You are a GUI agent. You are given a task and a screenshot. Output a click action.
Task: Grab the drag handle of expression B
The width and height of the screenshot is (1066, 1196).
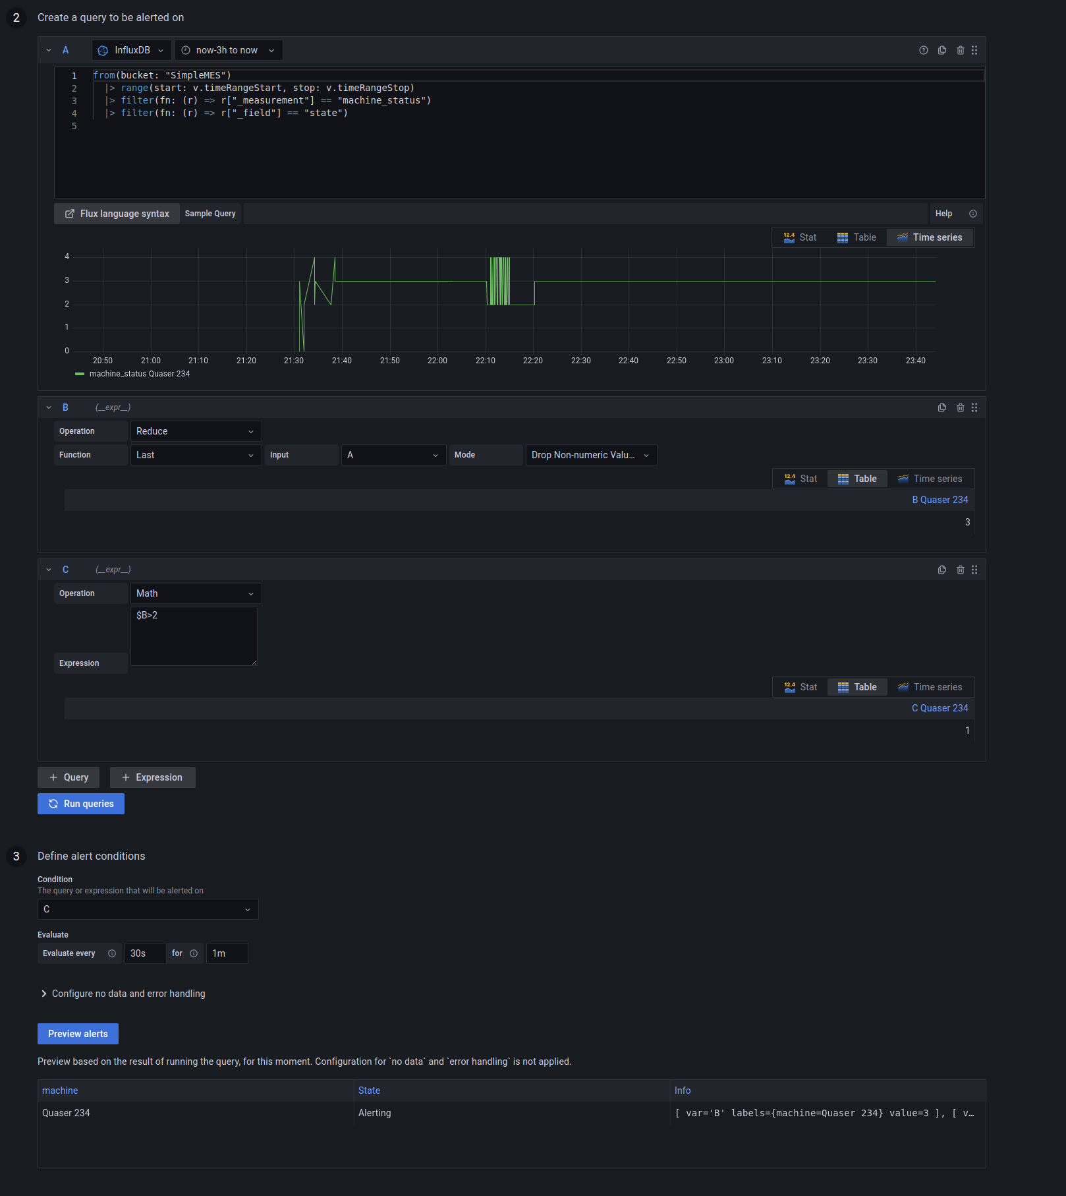click(x=974, y=407)
